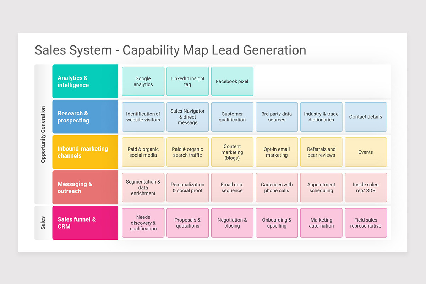Image resolution: width=426 pixels, height=284 pixels.
Task: Click the Facebook pixel capability box
Action: click(232, 81)
